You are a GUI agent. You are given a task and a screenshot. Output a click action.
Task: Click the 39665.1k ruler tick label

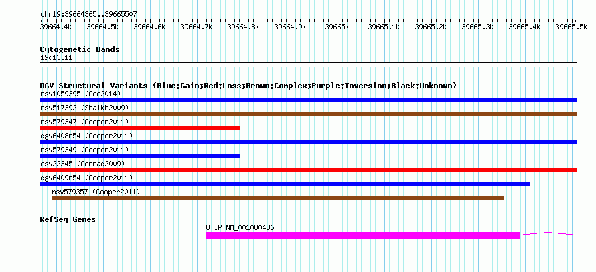coord(384,27)
